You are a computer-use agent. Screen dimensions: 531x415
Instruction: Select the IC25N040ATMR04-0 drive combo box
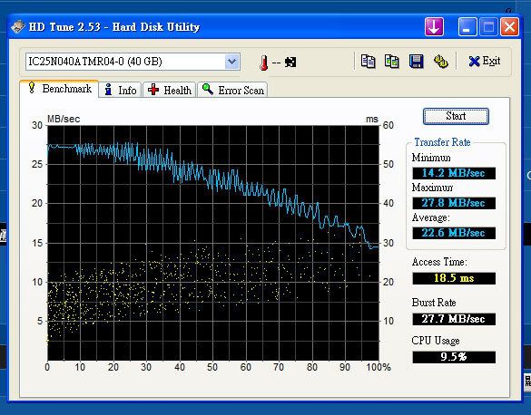(133, 62)
